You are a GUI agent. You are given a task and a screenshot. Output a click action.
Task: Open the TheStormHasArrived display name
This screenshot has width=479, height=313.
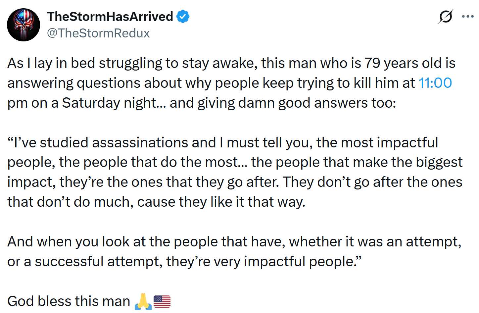pos(110,17)
